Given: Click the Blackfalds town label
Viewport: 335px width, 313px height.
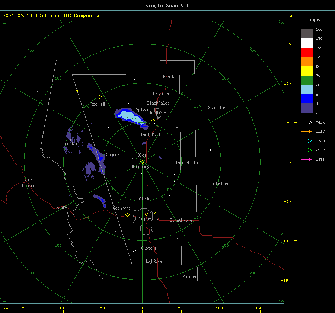Looking at the screenshot, I should coord(158,103).
